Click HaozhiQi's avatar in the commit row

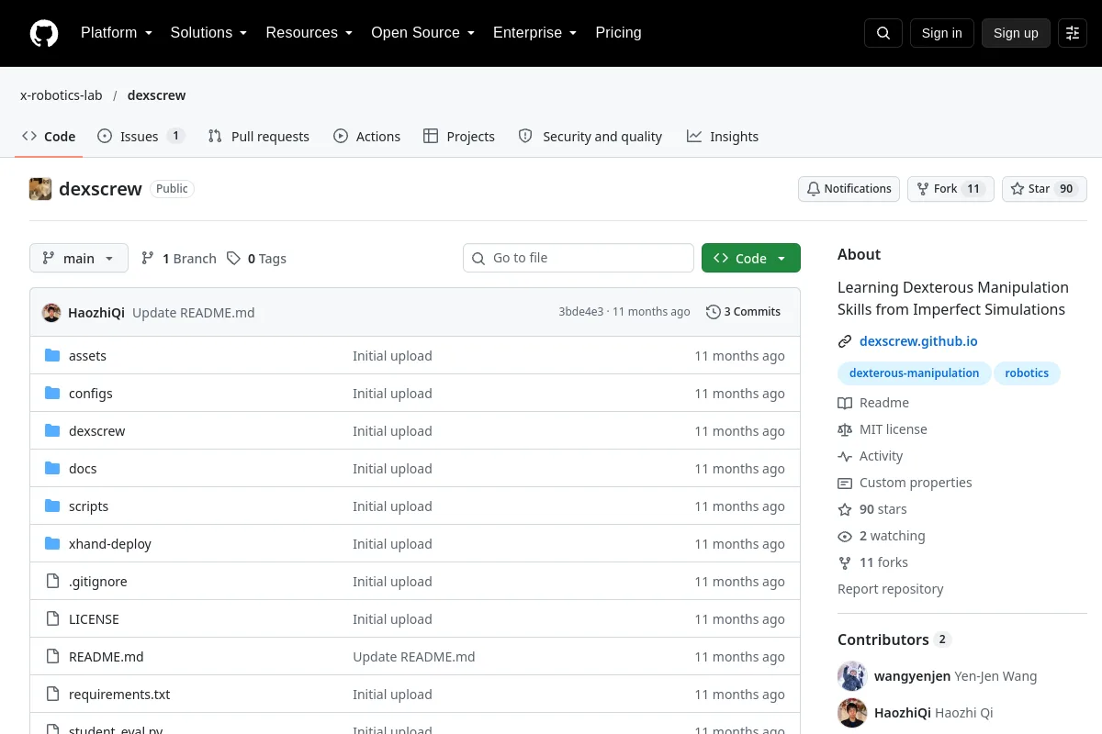tap(51, 312)
